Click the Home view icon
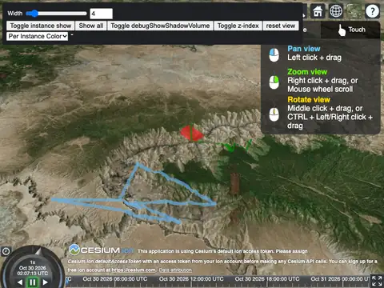This screenshot has width=384, height=288. coord(318,11)
